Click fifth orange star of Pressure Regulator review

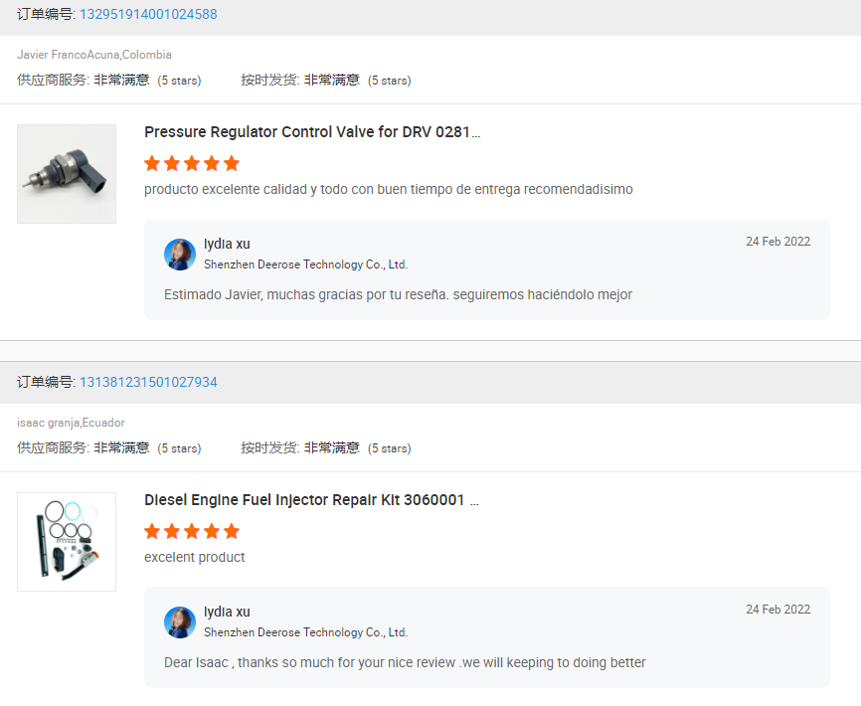coord(232,163)
